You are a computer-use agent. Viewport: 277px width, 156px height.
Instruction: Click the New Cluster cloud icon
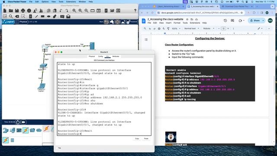point(112,22)
